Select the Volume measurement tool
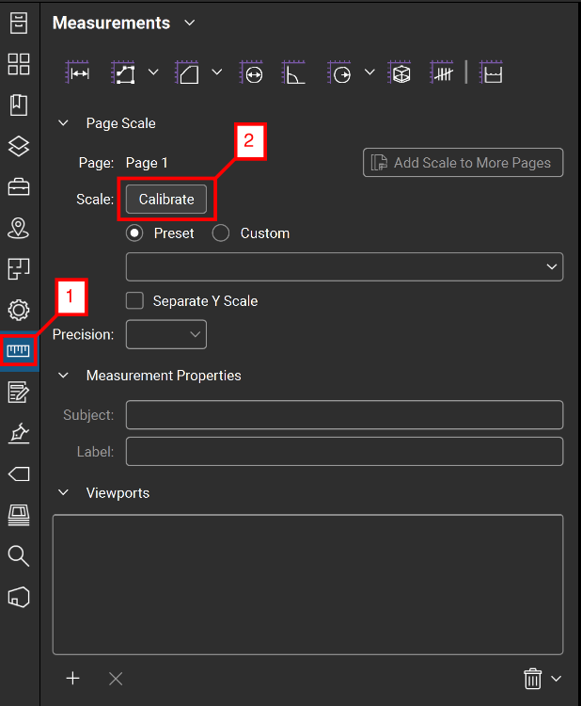 coord(400,72)
